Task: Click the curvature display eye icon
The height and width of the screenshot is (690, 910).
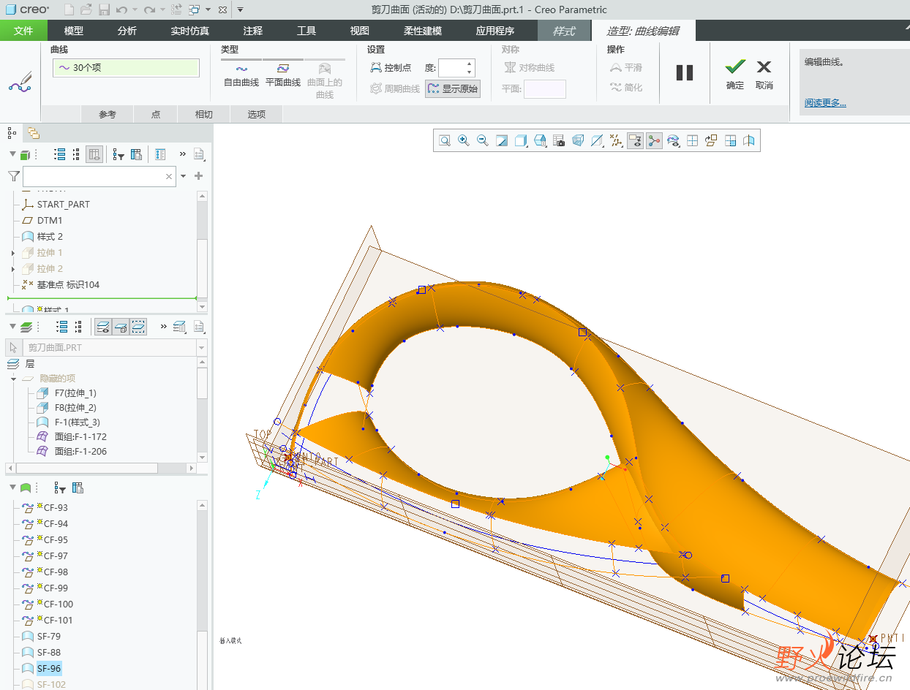Action: [x=673, y=141]
